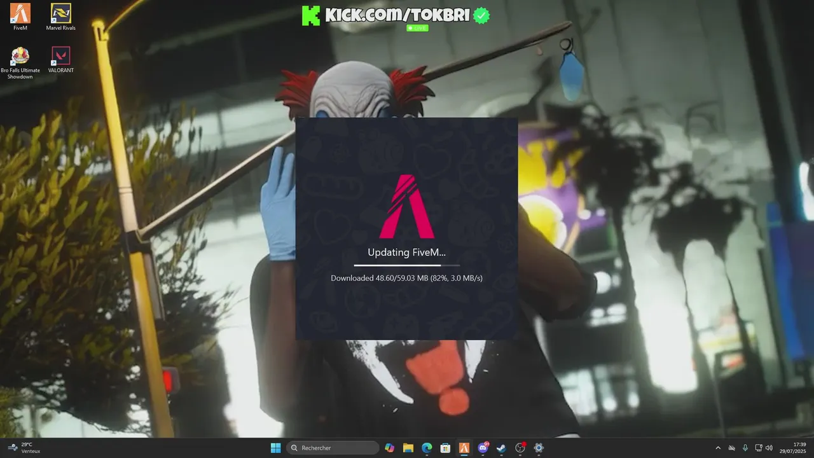Click the system tray icon right of the chevron
814x458 pixels.
[x=731, y=448]
